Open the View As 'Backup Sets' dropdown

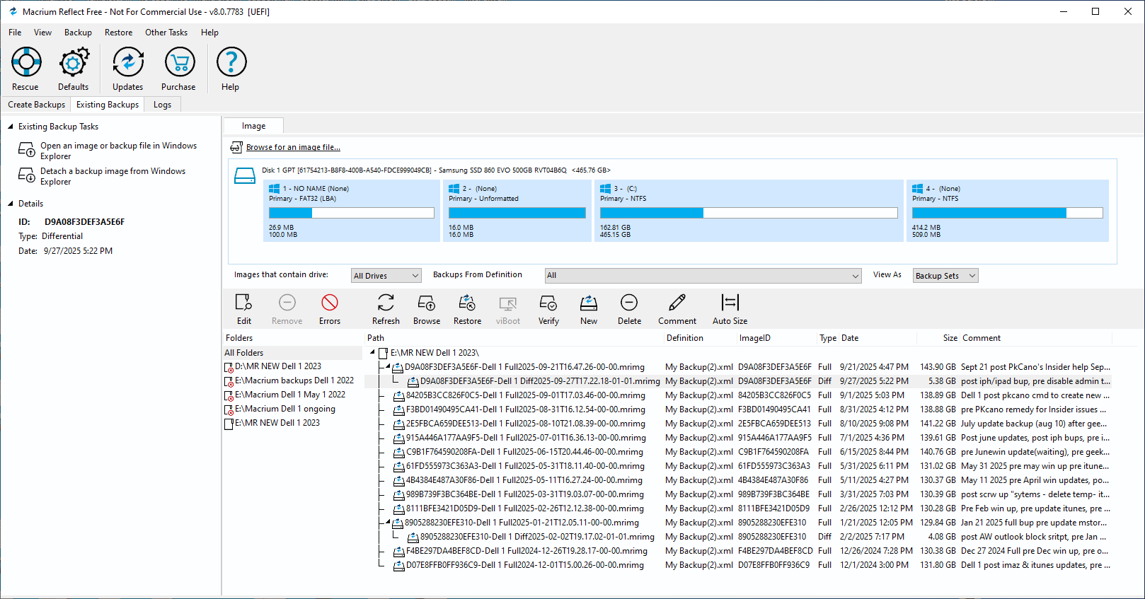tap(945, 276)
